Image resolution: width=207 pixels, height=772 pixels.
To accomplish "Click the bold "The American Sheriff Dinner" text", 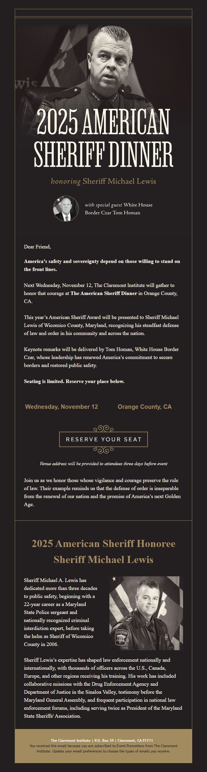I will (x=104, y=293).
